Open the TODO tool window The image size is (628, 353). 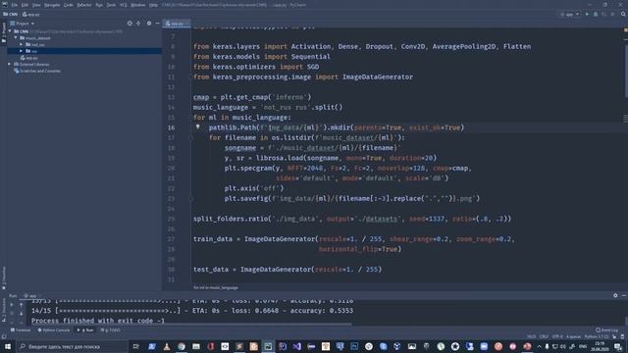110,330
